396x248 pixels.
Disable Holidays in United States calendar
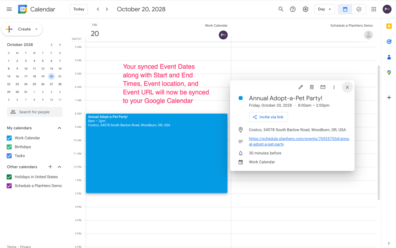9,177
